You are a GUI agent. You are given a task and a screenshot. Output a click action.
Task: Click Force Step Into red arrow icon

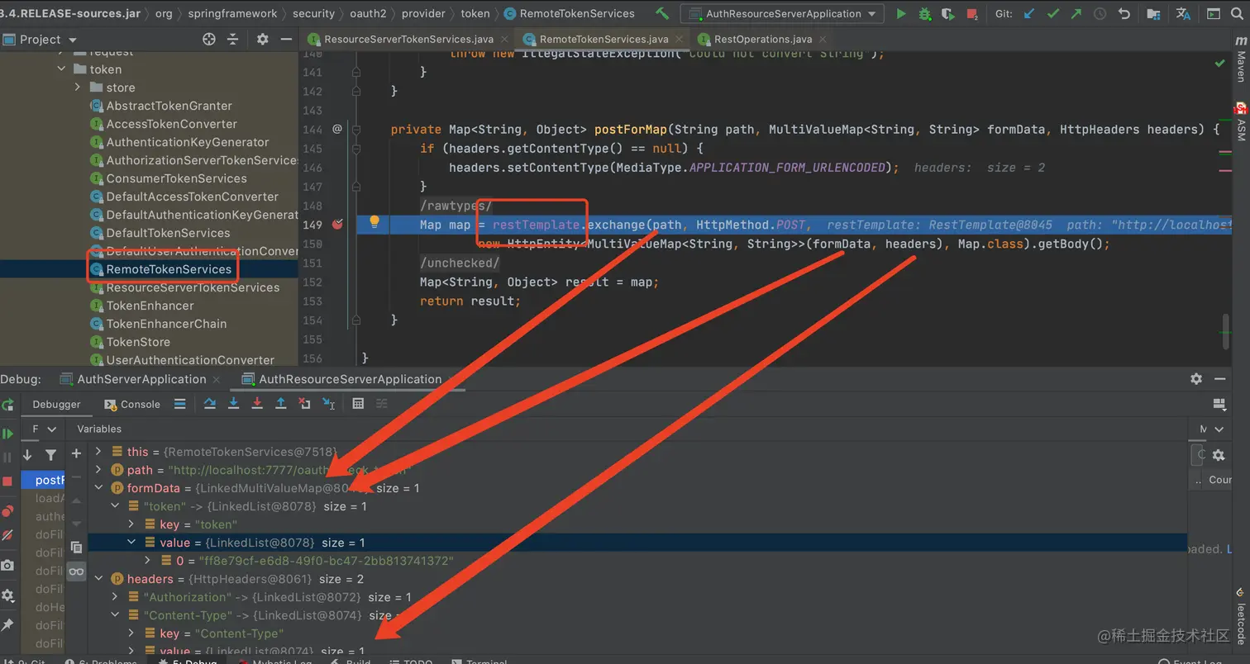tap(257, 403)
